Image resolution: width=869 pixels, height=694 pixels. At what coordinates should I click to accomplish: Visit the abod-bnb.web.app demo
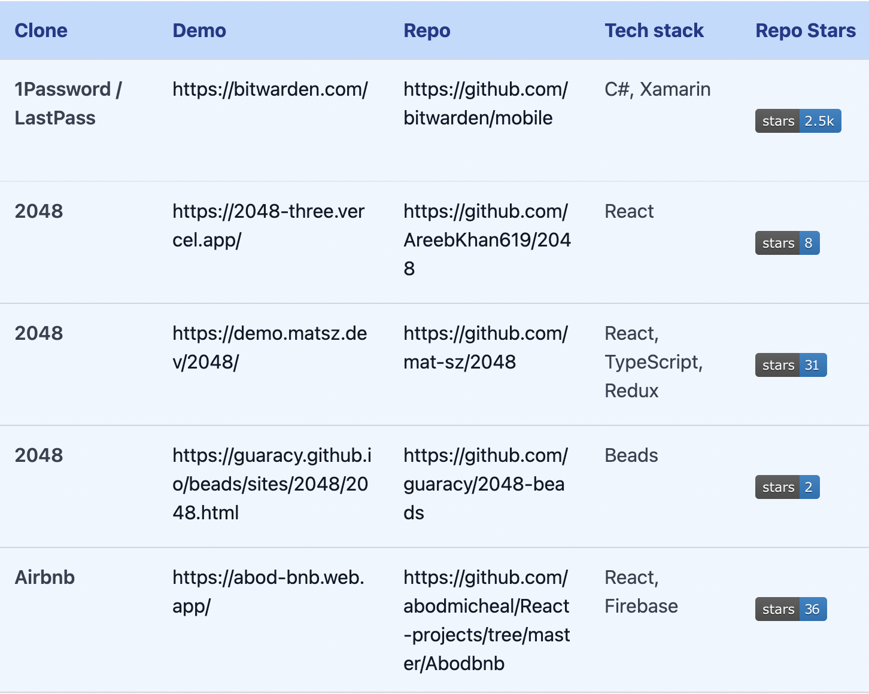pyautogui.click(x=268, y=592)
